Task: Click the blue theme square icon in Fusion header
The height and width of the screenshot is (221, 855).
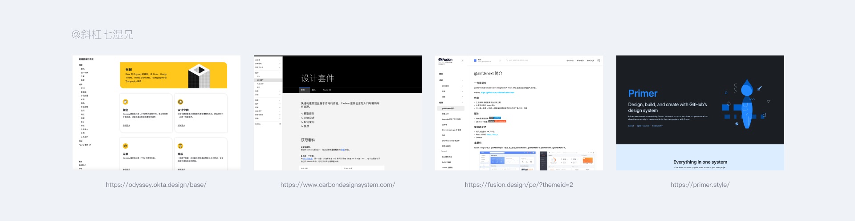Action: tap(475, 60)
